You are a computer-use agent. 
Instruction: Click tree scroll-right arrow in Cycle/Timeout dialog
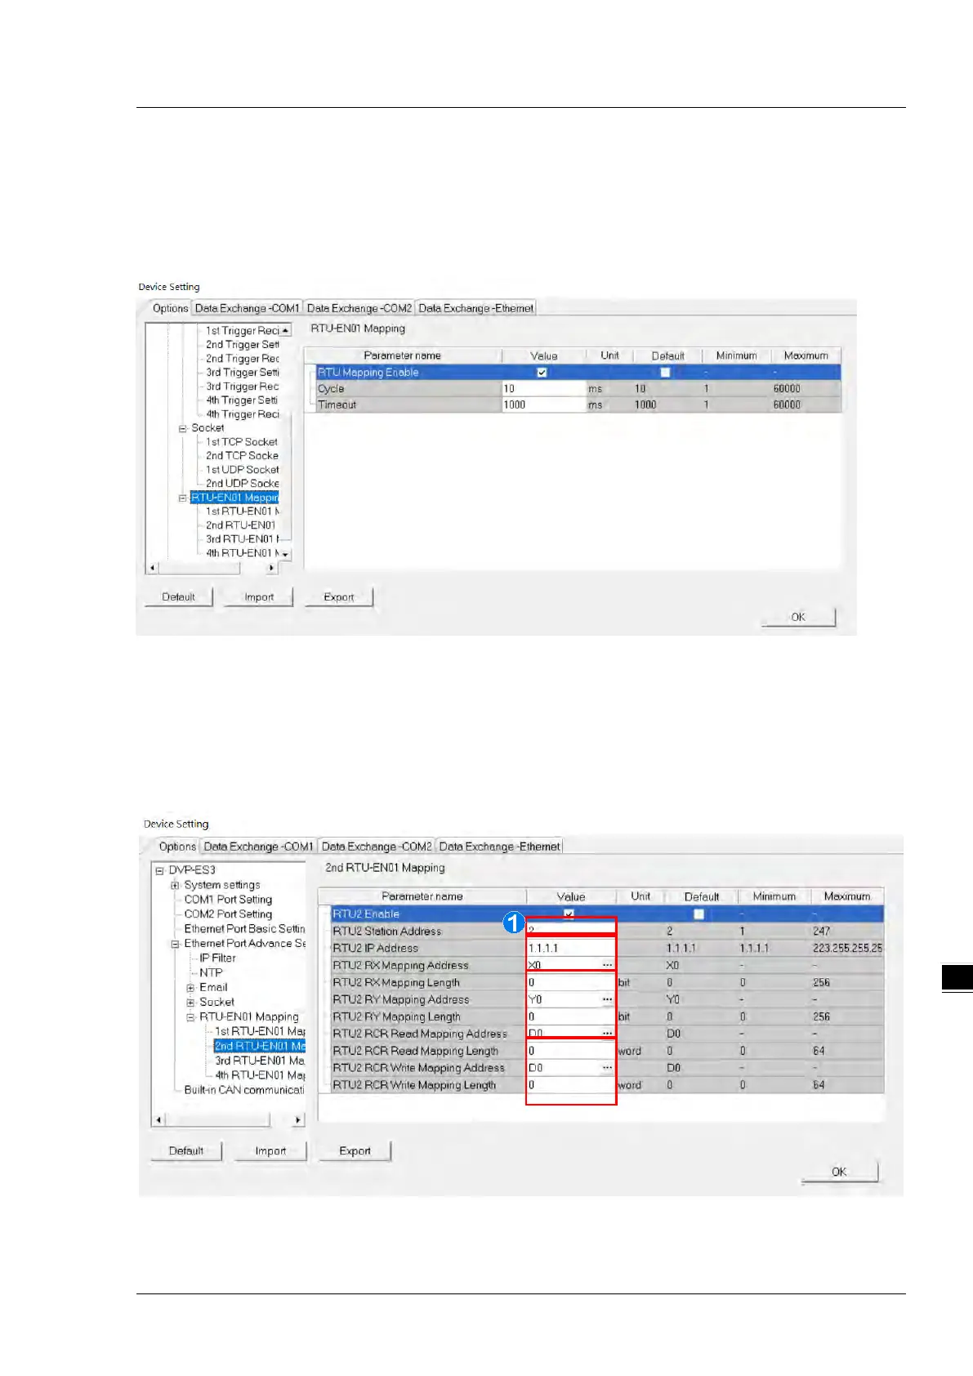[272, 568]
